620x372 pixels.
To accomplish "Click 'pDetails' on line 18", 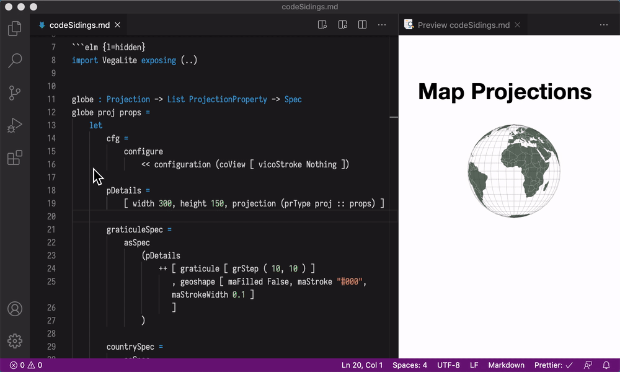I will 123,190.
